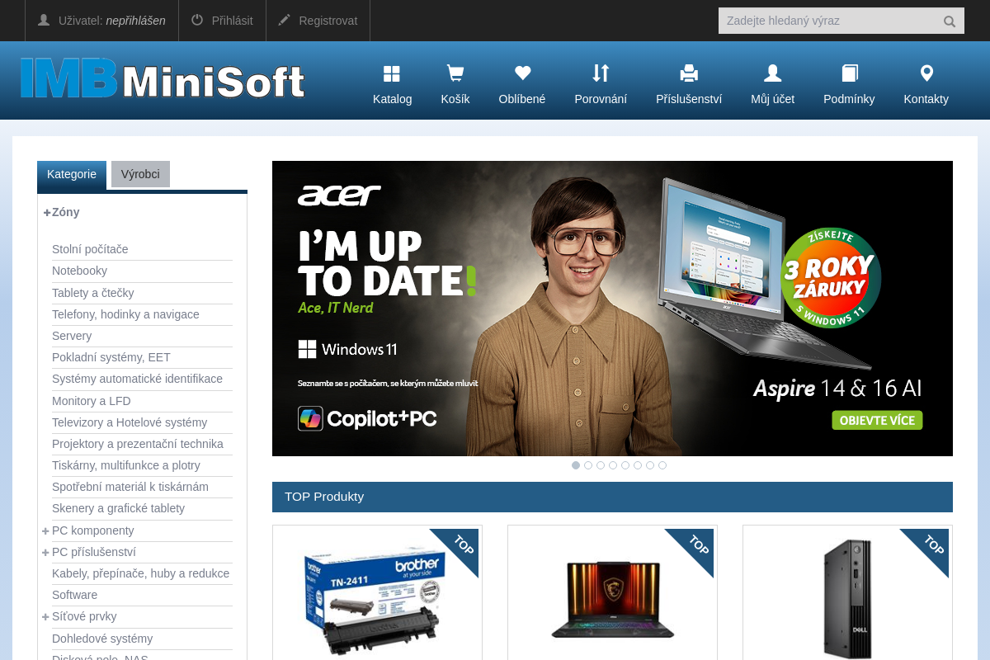990x660 pixels.
Task: Open the Košík shopping cart icon
Action: (455, 73)
